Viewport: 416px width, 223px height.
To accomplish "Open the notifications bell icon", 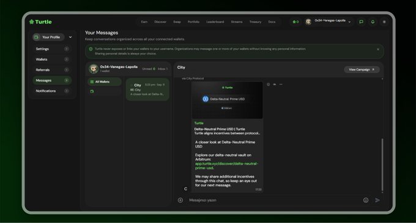I will click(373, 22).
